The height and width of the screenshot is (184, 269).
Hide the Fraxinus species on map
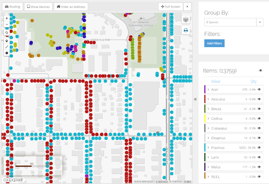259,147
